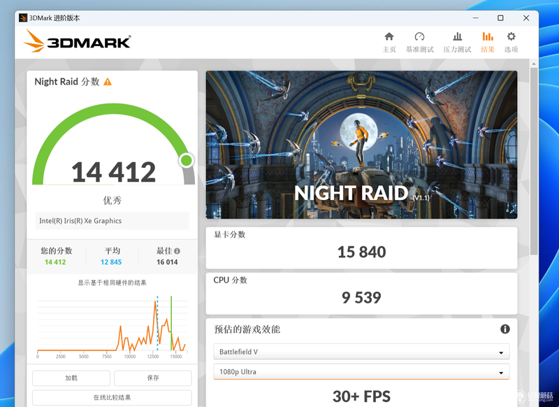Click the Save (保存) button

pyautogui.click(x=153, y=378)
